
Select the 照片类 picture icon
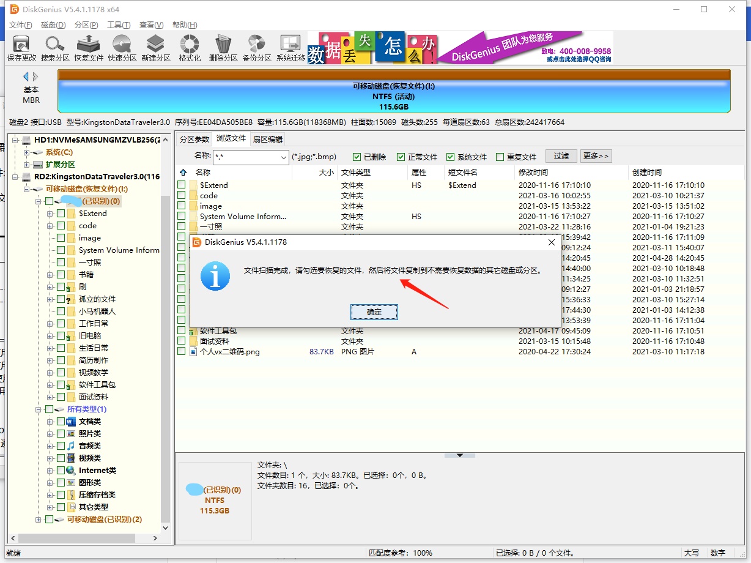point(71,434)
